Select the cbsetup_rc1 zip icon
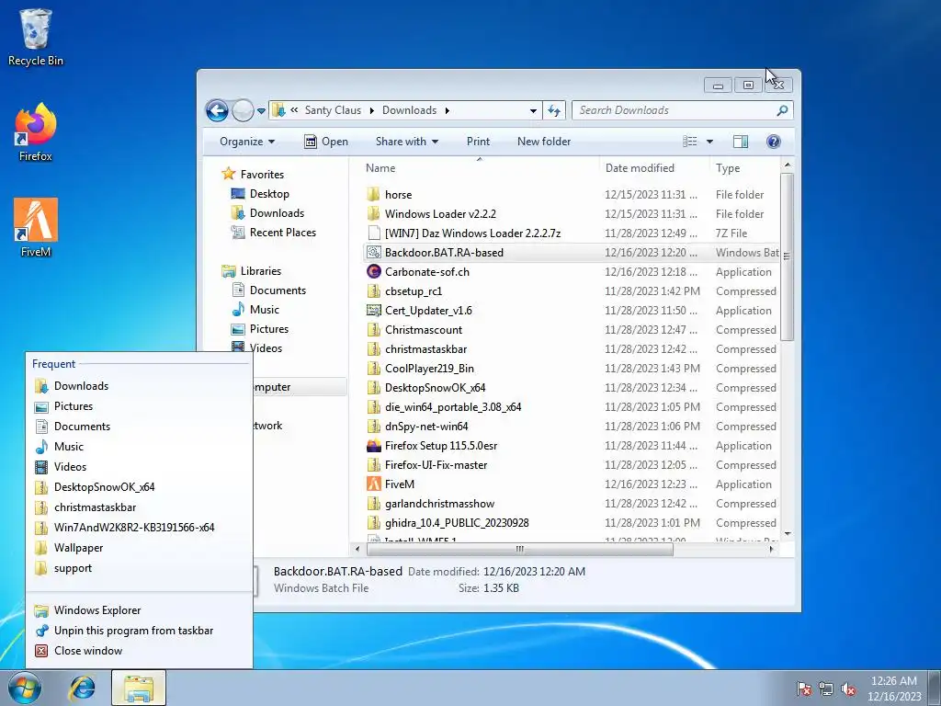Screen dimensions: 941x706 (373, 291)
